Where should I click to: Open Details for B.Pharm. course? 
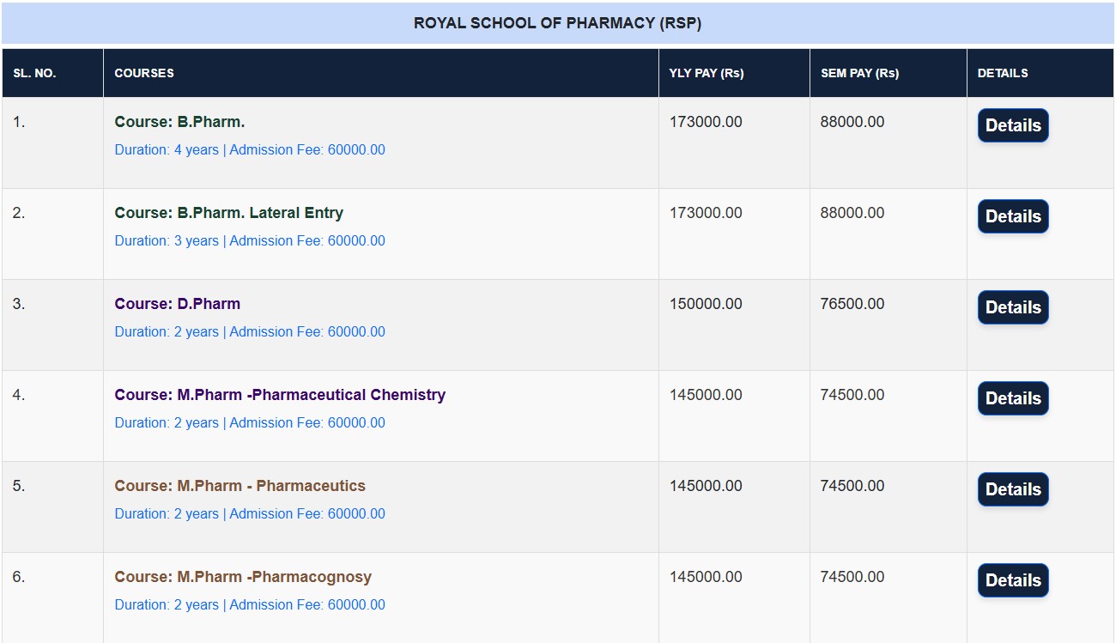[x=1013, y=125]
